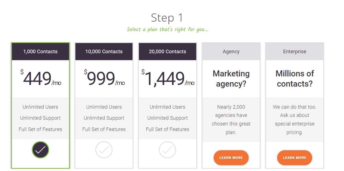This screenshot has width=344, height=171.
Task: Click Full Set of Features in $449 plan
Action: 40,129
